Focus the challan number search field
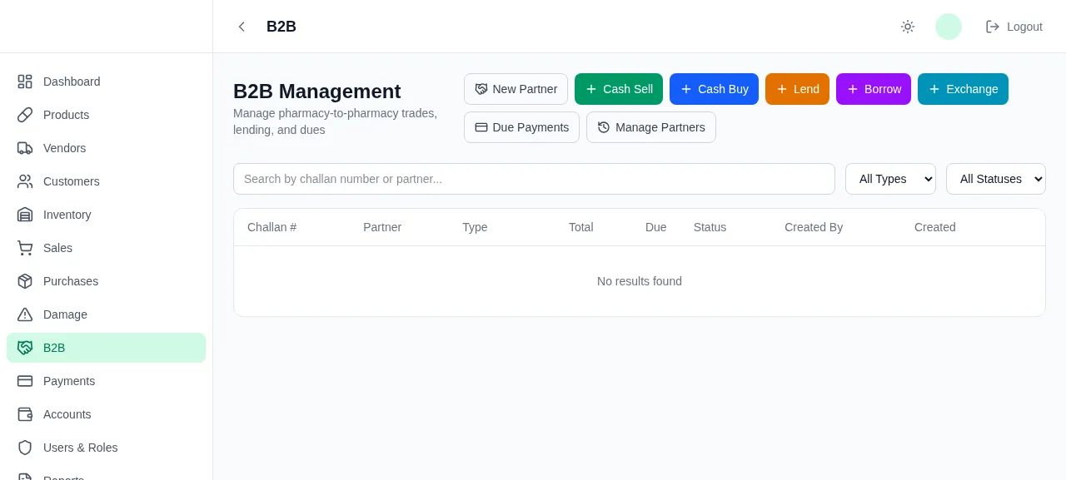Image resolution: width=1066 pixels, height=480 pixels. [534, 179]
